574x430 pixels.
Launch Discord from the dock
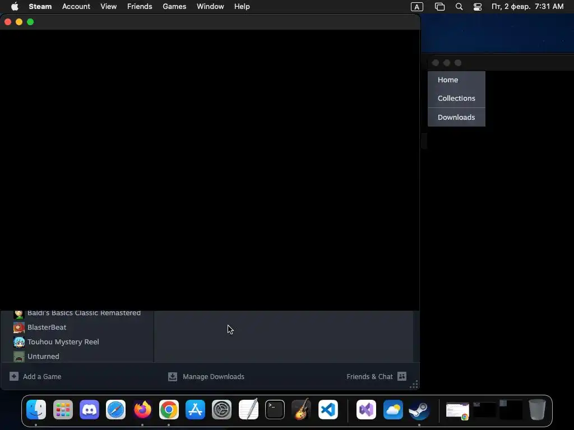click(x=89, y=409)
